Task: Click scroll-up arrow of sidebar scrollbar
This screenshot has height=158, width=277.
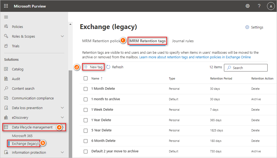Action: [x=70, y=24]
